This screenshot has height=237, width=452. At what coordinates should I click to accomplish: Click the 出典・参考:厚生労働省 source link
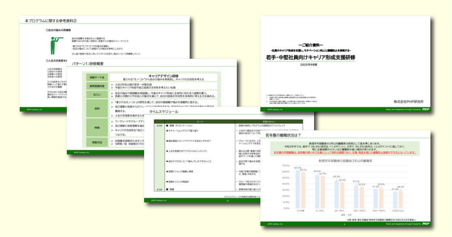click(x=381, y=220)
